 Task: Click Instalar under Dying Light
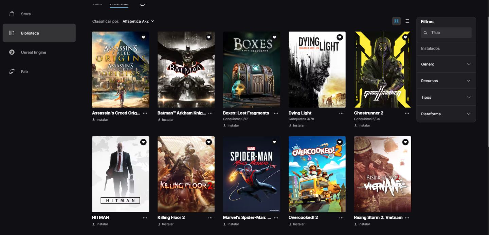pyautogui.click(x=297, y=125)
